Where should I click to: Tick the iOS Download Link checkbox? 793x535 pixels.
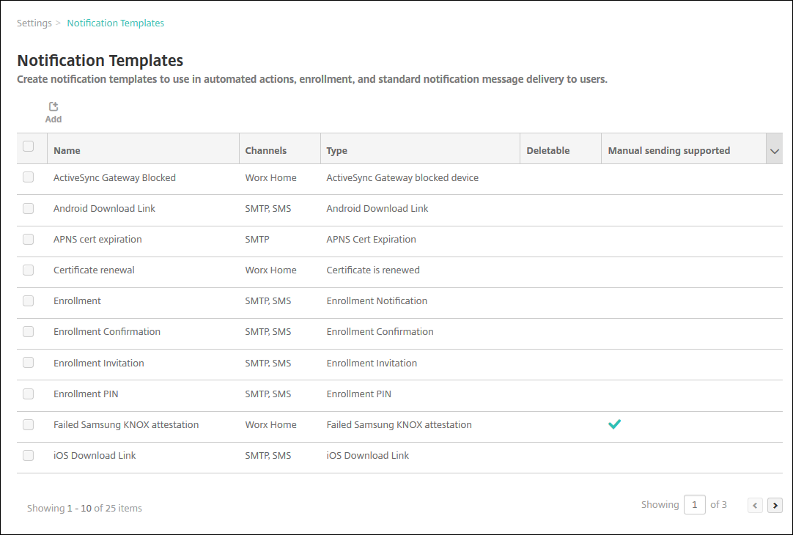pyautogui.click(x=29, y=455)
